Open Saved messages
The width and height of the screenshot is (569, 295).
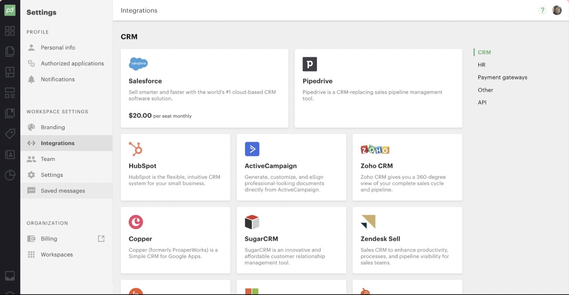[66, 191]
